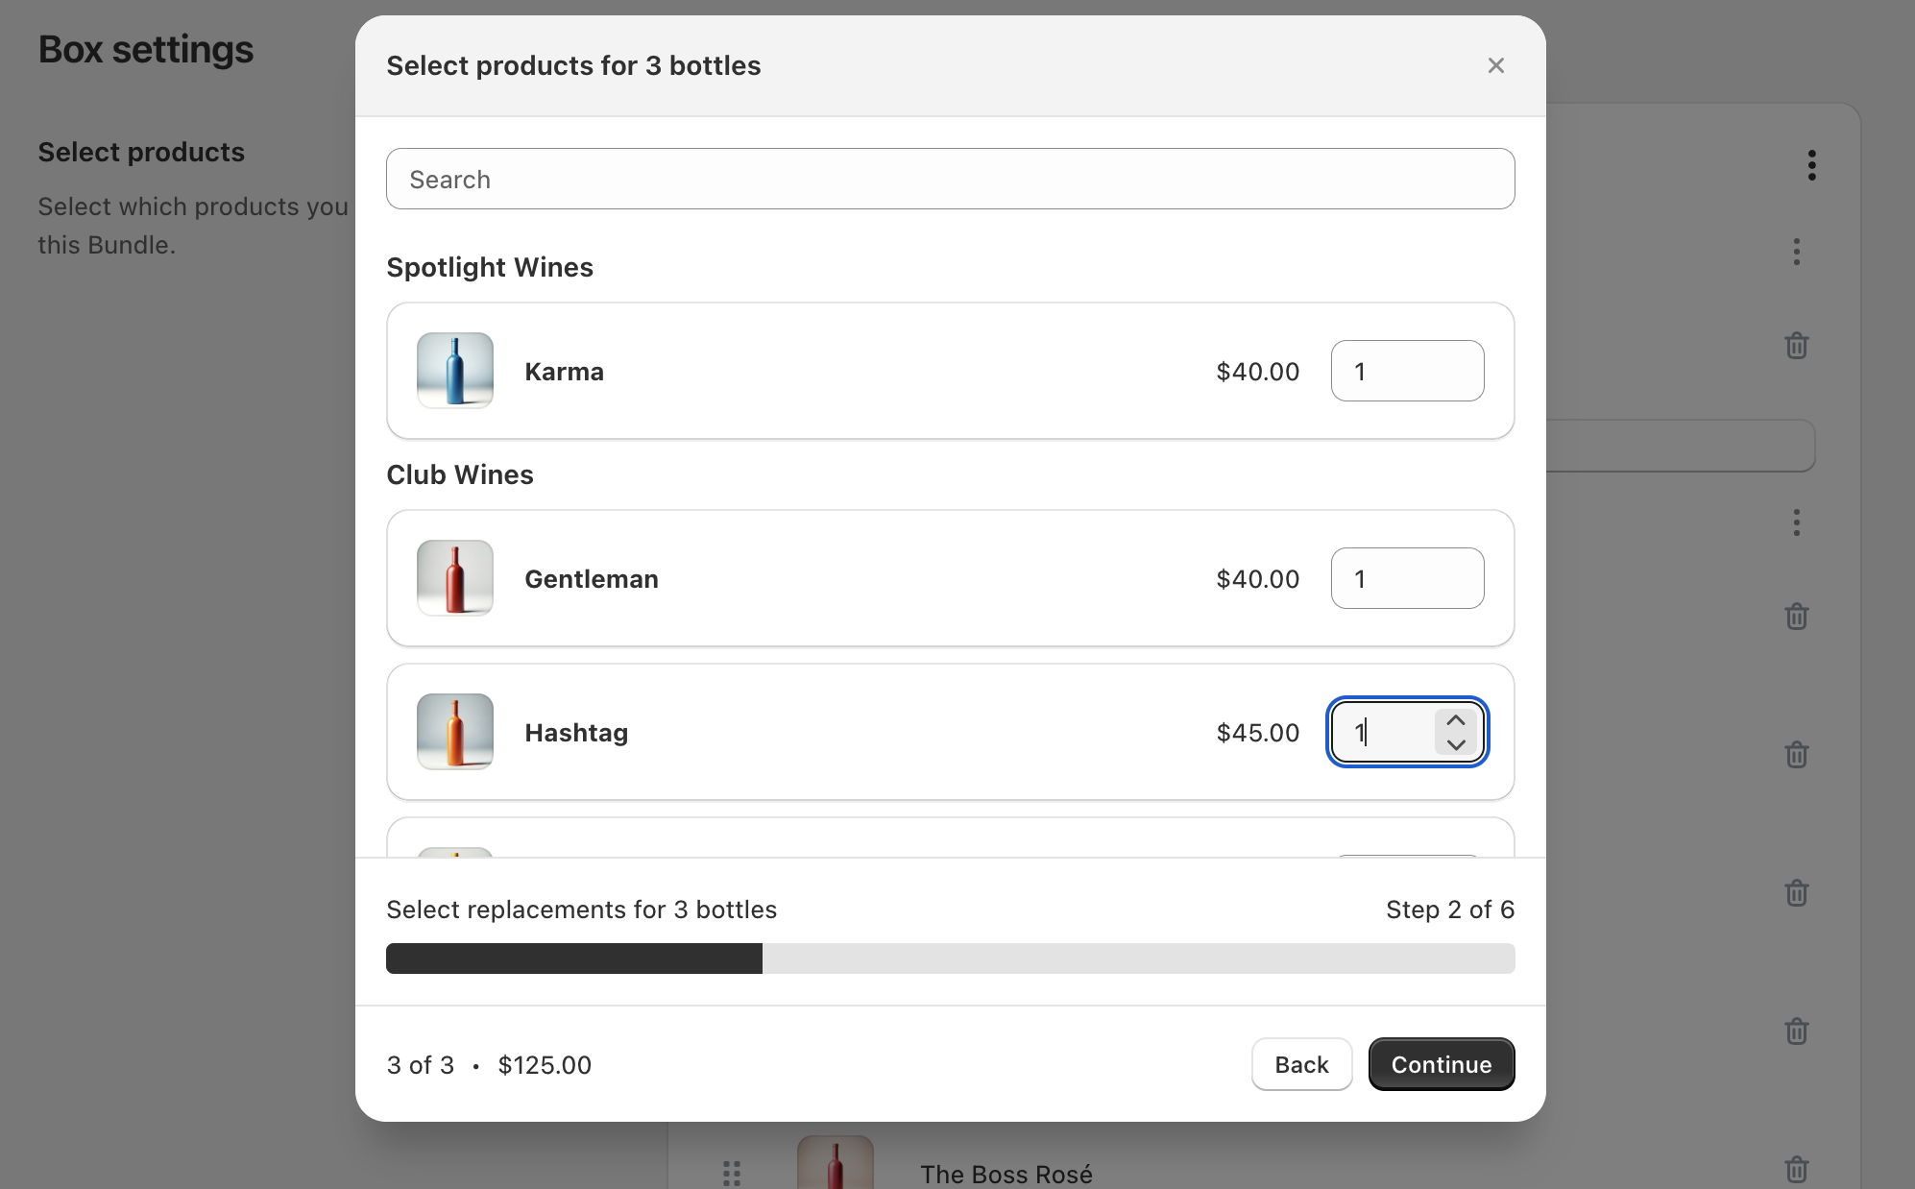Open the second three-dot options menu
The width and height of the screenshot is (1915, 1189).
pyautogui.click(x=1796, y=252)
